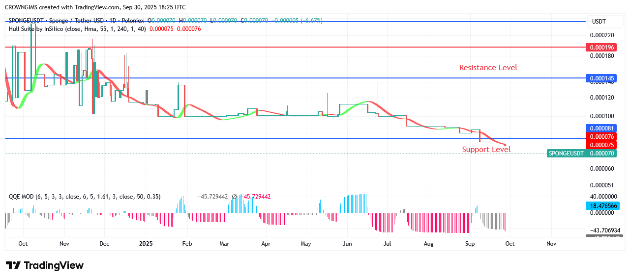Click the Support Level text annotation

pyautogui.click(x=486, y=150)
